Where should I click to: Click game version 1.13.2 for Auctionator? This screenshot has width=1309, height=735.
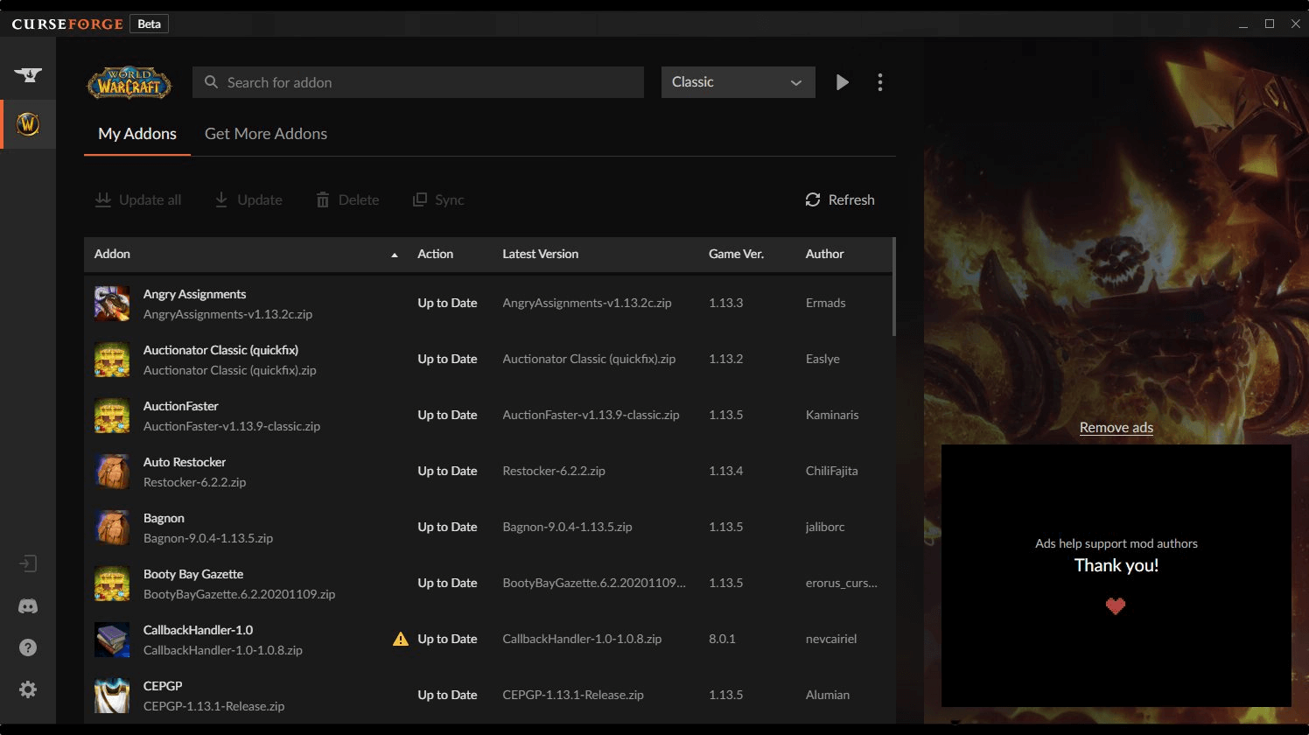(725, 359)
